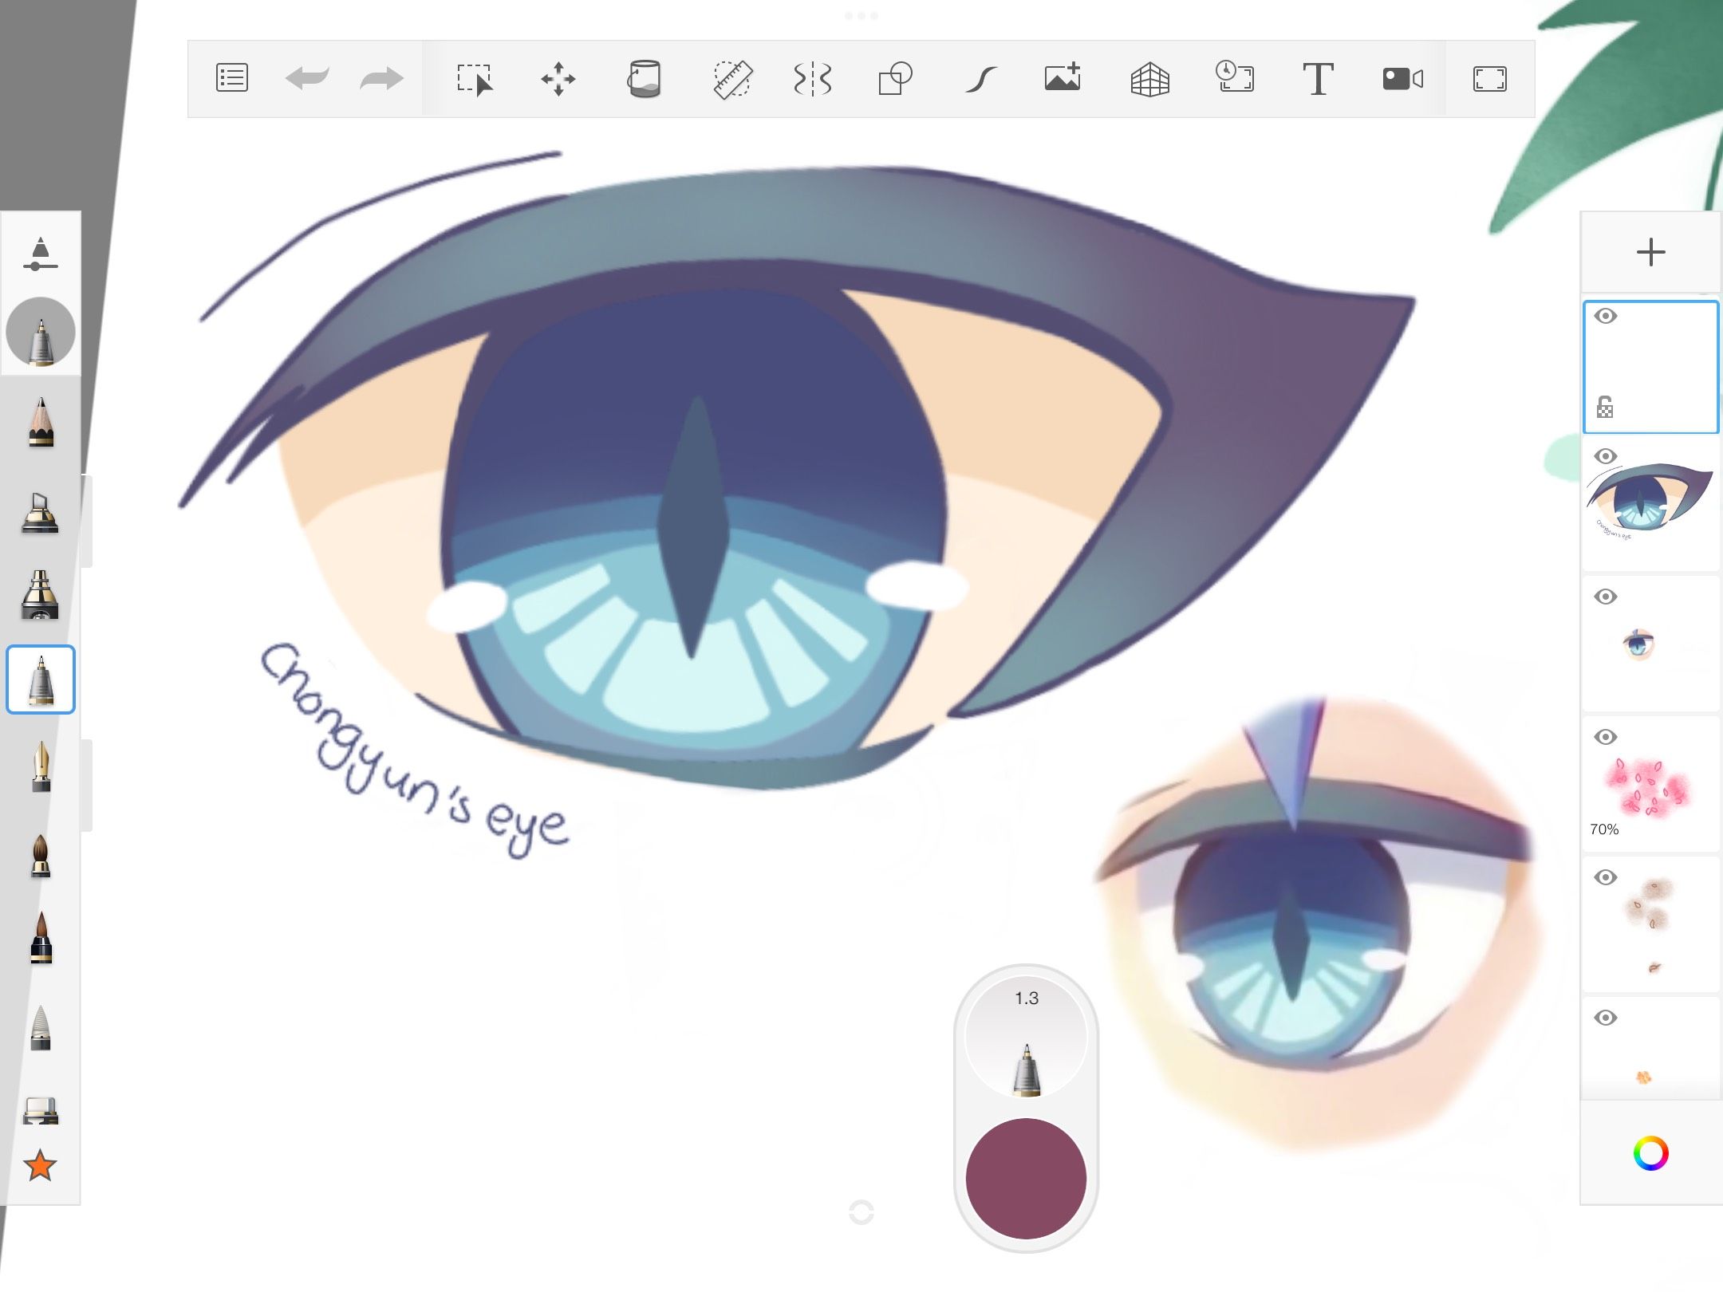Image resolution: width=1723 pixels, height=1292 pixels.
Task: Hide the small eye sketch layer
Action: (x=1605, y=597)
